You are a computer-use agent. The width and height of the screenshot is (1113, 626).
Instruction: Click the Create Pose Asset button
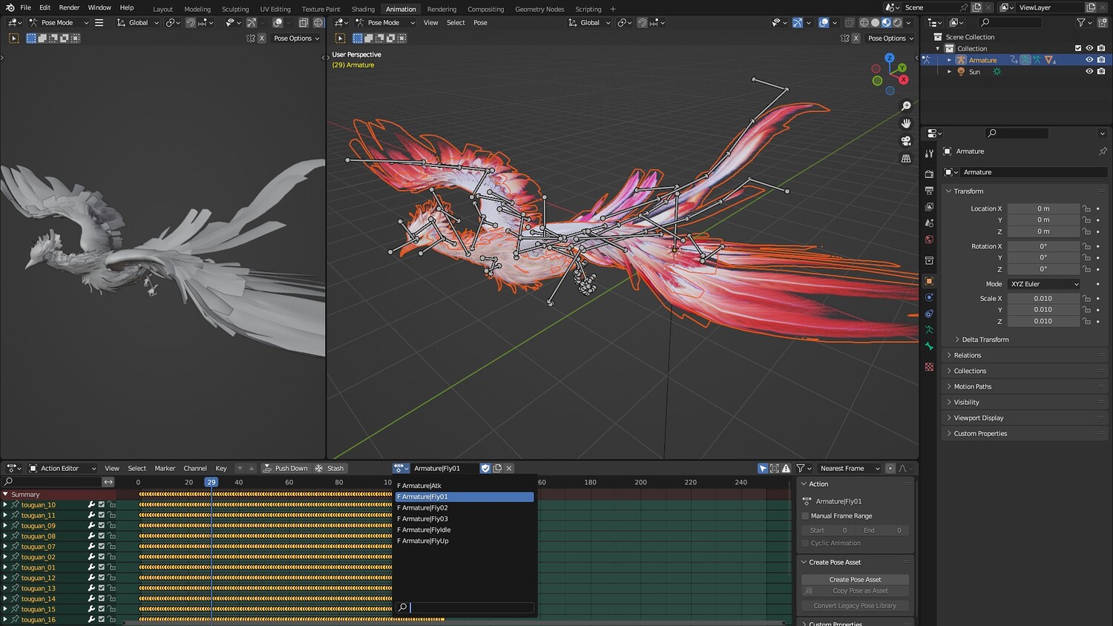coord(855,580)
